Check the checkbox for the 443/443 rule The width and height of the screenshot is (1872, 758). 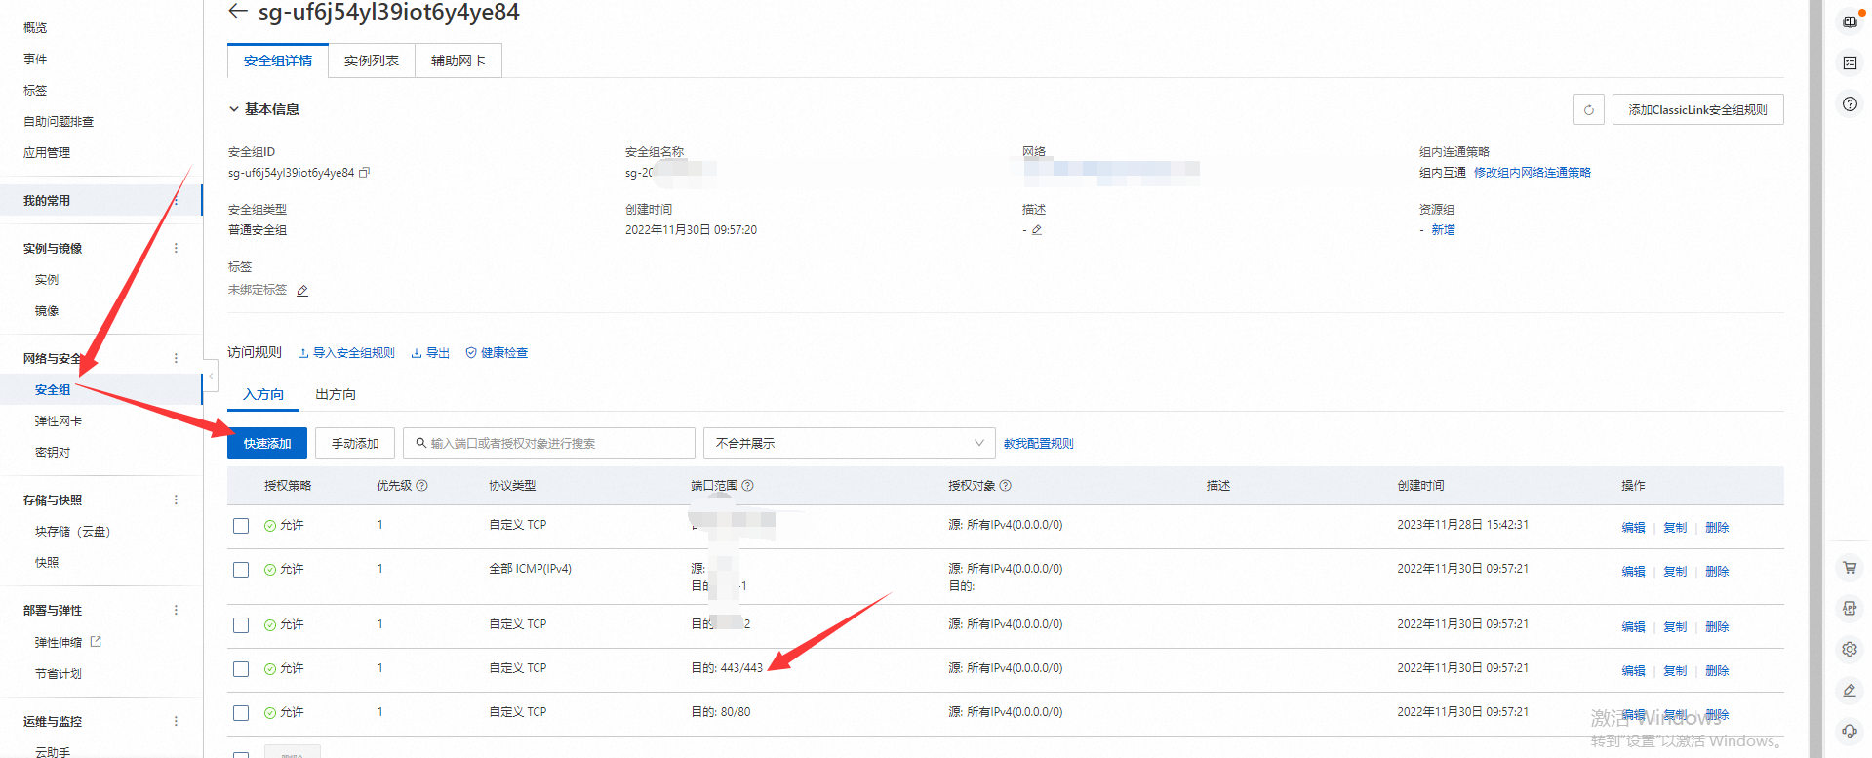coord(241,669)
